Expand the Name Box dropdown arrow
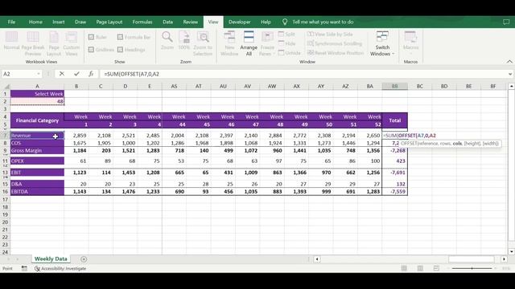 click(x=39, y=74)
